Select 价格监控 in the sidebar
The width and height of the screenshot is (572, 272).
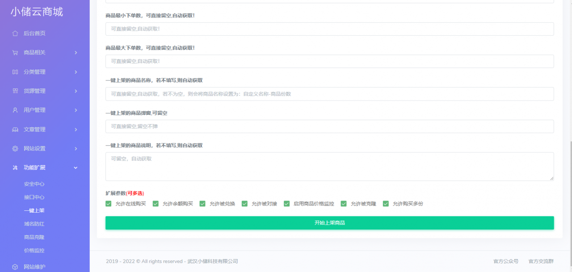tap(34, 251)
